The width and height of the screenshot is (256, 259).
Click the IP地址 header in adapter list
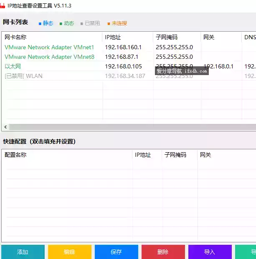pos(128,37)
